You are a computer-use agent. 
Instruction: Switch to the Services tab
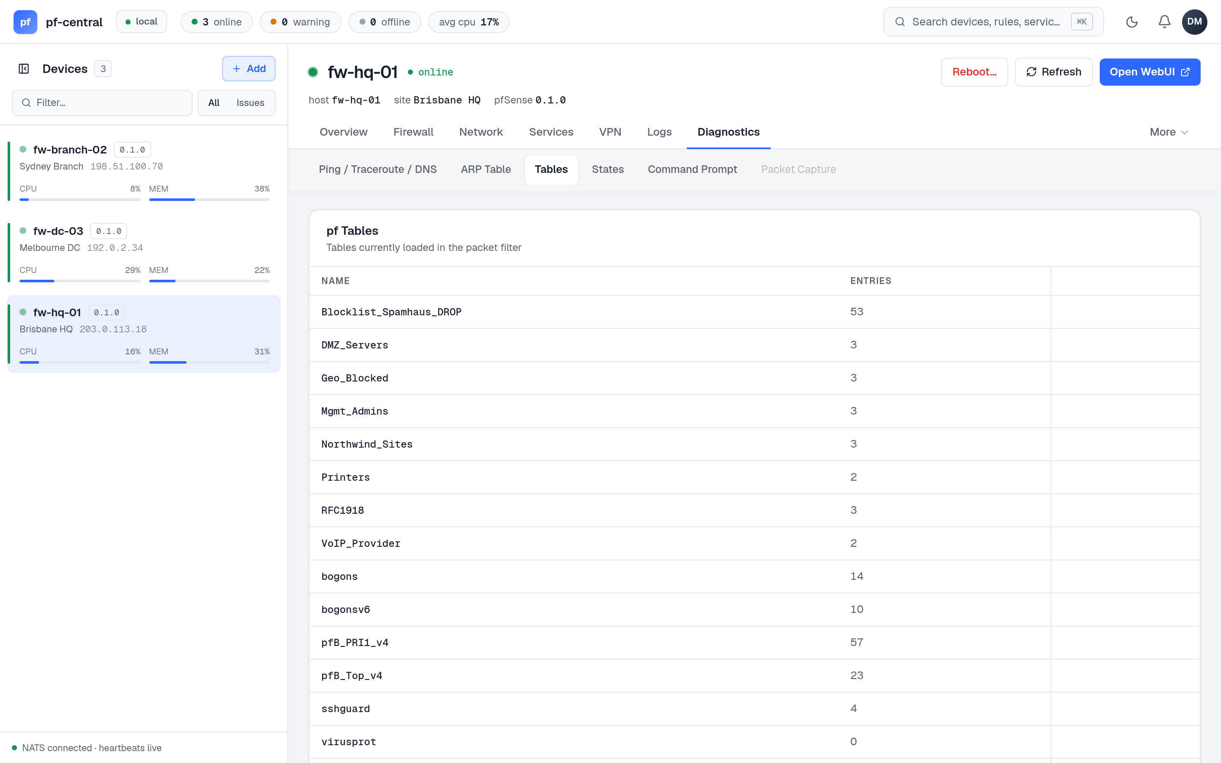click(551, 132)
